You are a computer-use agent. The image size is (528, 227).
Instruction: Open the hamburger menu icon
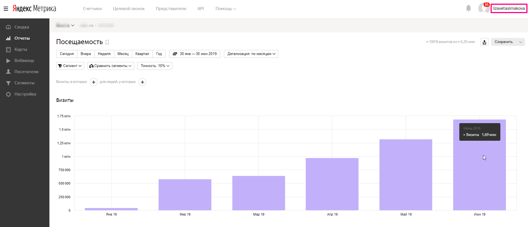[6, 9]
